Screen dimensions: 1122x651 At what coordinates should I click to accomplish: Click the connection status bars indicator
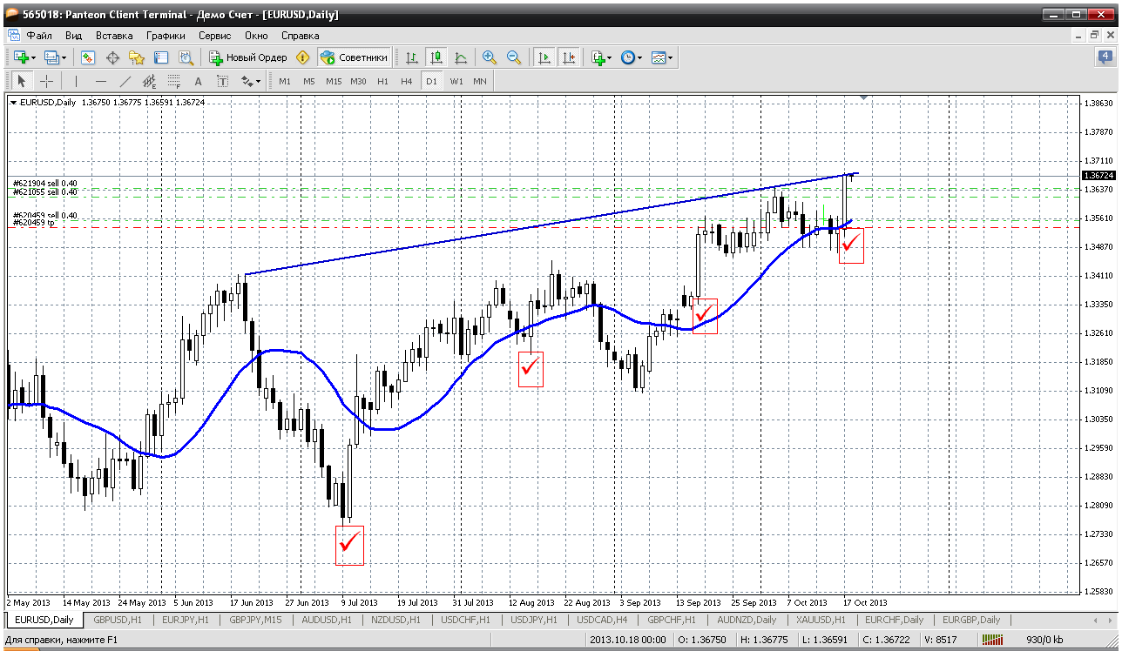pos(991,640)
